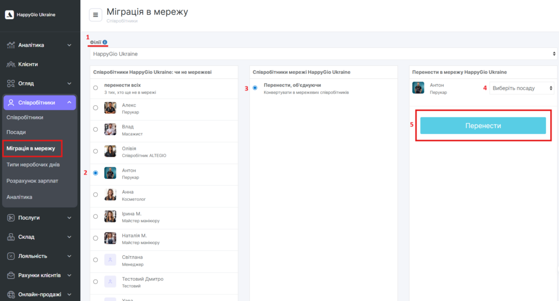This screenshot has height=301, width=559.
Task: Open the Посади submenu item
Action: click(x=16, y=132)
